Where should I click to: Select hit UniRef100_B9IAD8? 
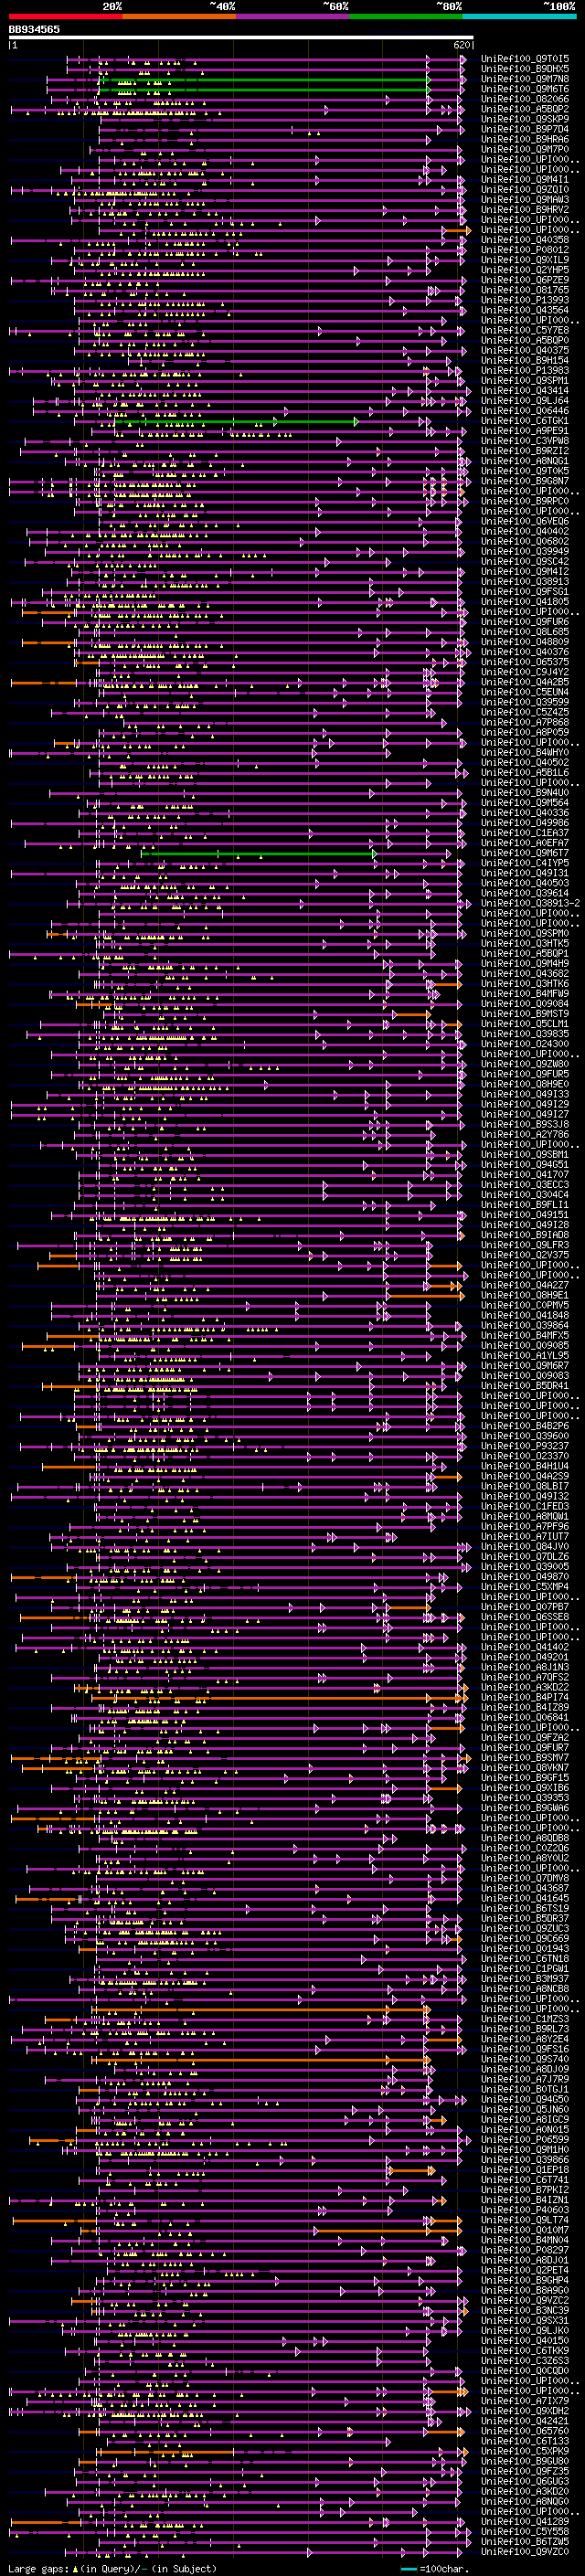525,1235
